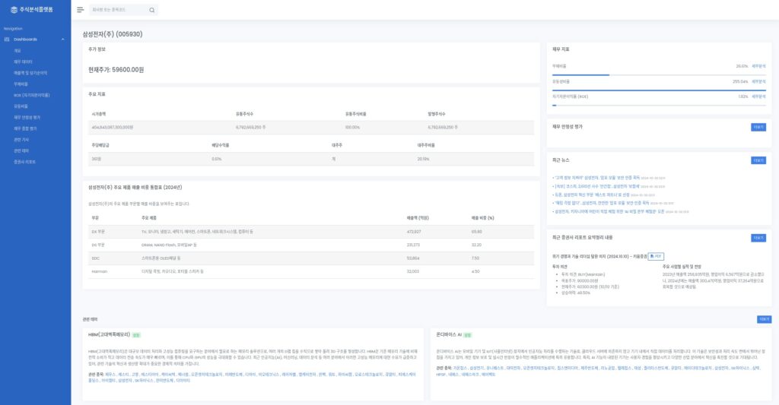The width and height of the screenshot is (779, 405).
Task: Open the report PDF button
Action: click(656, 256)
